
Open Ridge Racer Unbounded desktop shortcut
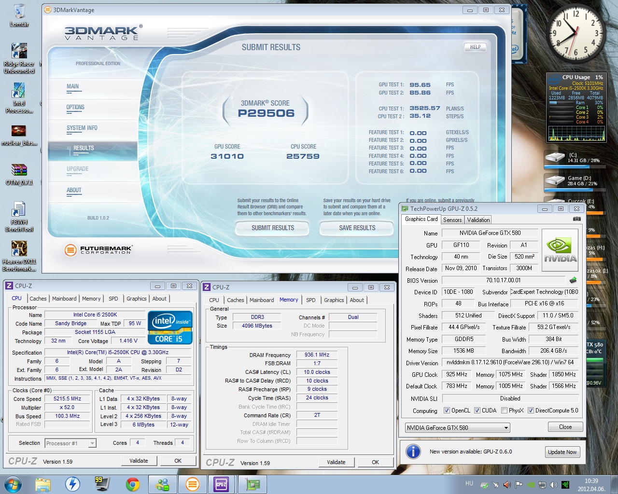pyautogui.click(x=19, y=58)
